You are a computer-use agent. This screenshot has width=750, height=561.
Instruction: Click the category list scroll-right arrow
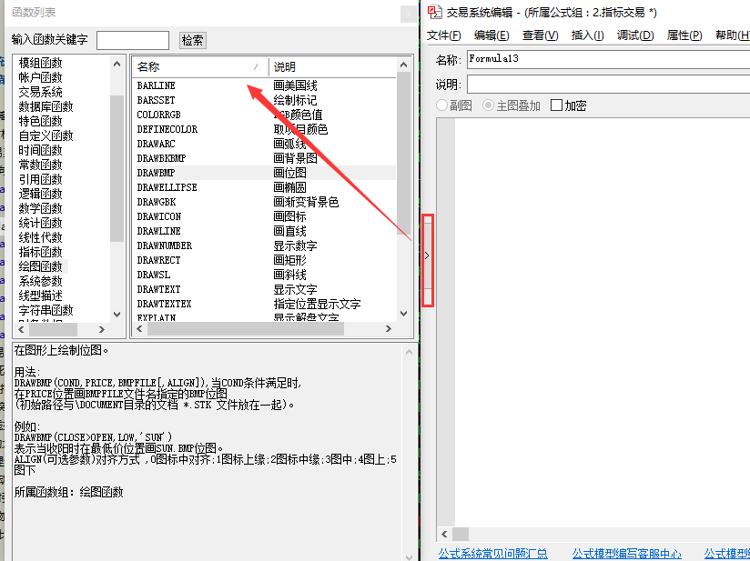point(101,329)
